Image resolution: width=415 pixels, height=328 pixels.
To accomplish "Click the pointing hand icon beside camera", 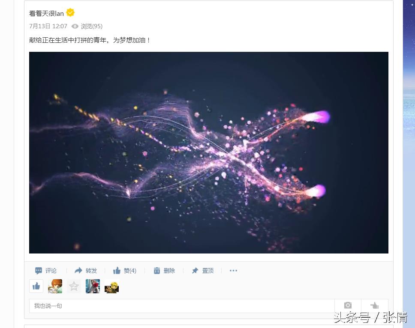I will coord(375,306).
